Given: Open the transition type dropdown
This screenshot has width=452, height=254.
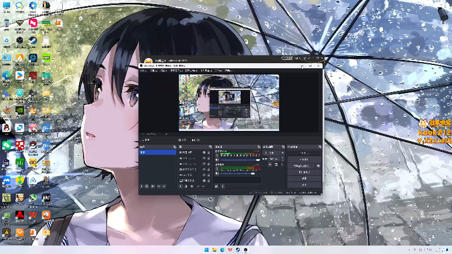Looking at the screenshot, I should coord(273,153).
